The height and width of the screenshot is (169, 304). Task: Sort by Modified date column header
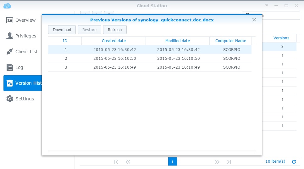coord(178,41)
